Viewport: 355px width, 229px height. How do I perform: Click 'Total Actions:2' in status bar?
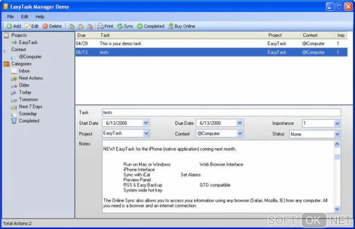[17, 223]
